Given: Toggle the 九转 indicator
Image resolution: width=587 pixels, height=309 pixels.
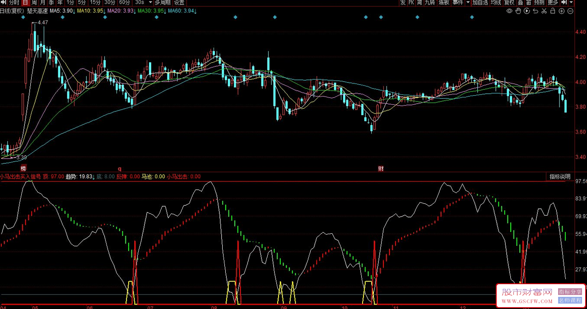Looking at the screenshot, I should tap(430, 2).
